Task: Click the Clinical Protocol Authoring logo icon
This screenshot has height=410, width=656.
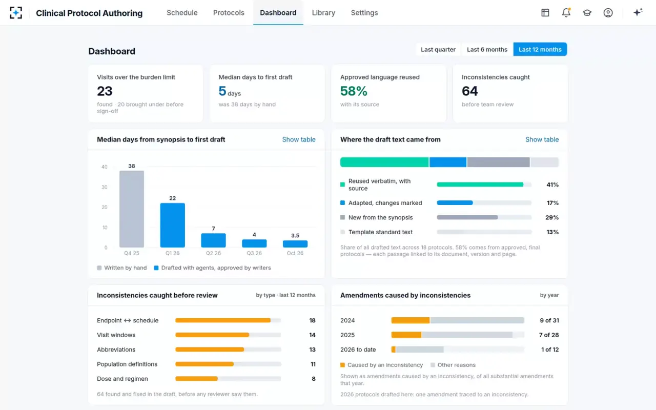Action: pos(16,13)
